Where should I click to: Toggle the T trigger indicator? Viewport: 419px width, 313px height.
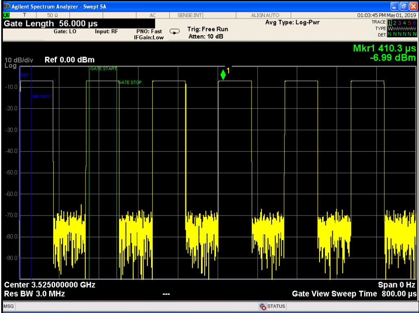25,14
